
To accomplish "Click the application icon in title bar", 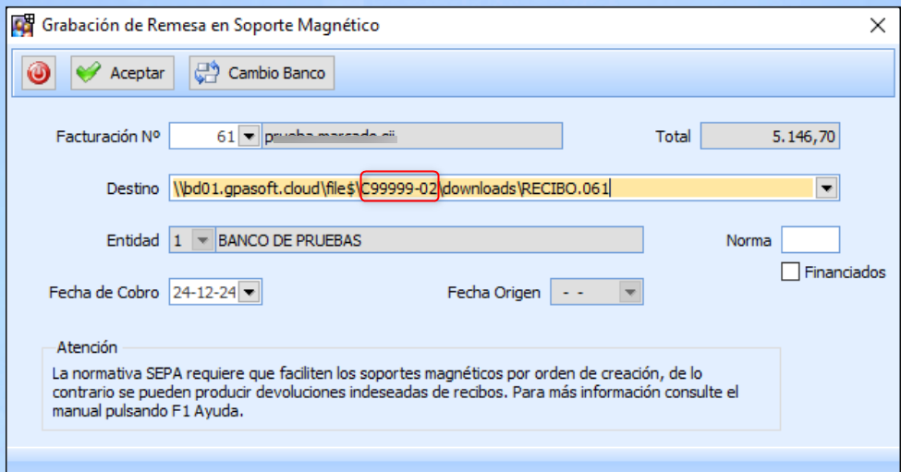I will [x=22, y=26].
